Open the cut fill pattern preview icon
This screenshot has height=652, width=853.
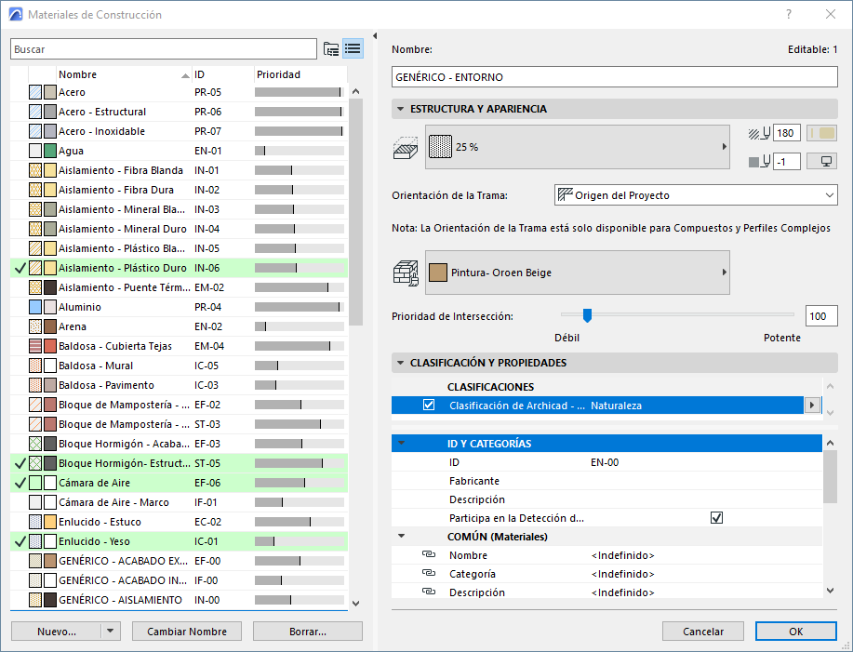click(x=406, y=147)
